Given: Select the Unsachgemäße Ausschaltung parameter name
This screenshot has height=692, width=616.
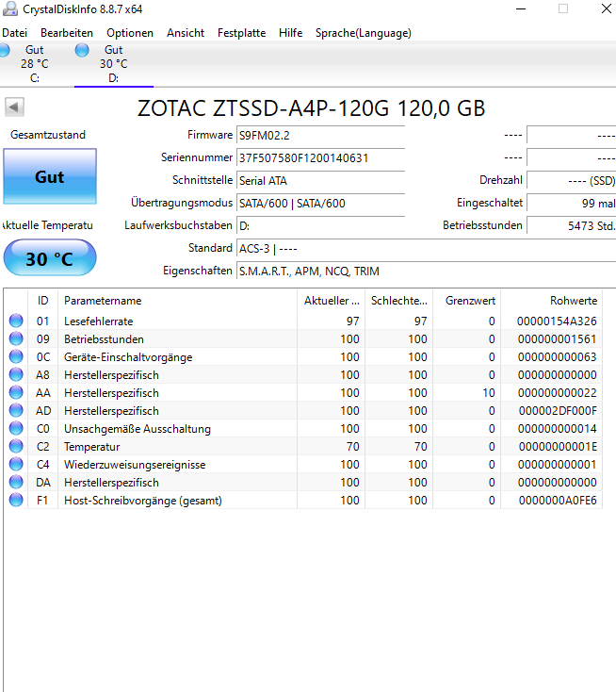Looking at the screenshot, I should click(x=138, y=429).
